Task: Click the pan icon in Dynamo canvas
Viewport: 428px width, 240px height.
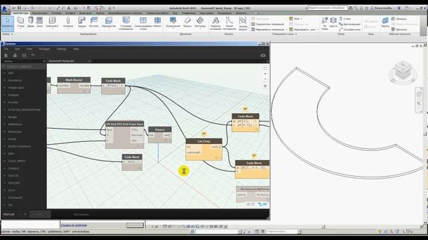Action: (265, 86)
